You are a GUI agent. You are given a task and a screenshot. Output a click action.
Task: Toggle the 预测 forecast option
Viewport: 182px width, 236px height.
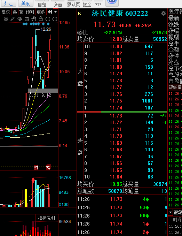click(x=30, y=12)
